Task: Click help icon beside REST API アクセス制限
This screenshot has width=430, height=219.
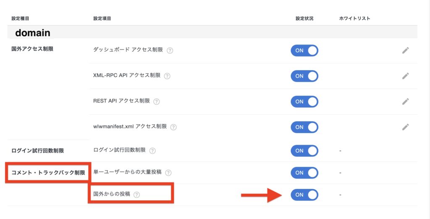Action: (157, 102)
